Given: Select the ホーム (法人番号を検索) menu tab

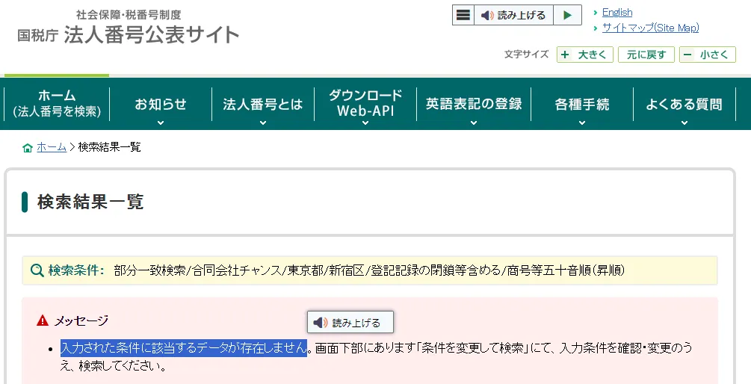Looking at the screenshot, I should click(57, 103).
